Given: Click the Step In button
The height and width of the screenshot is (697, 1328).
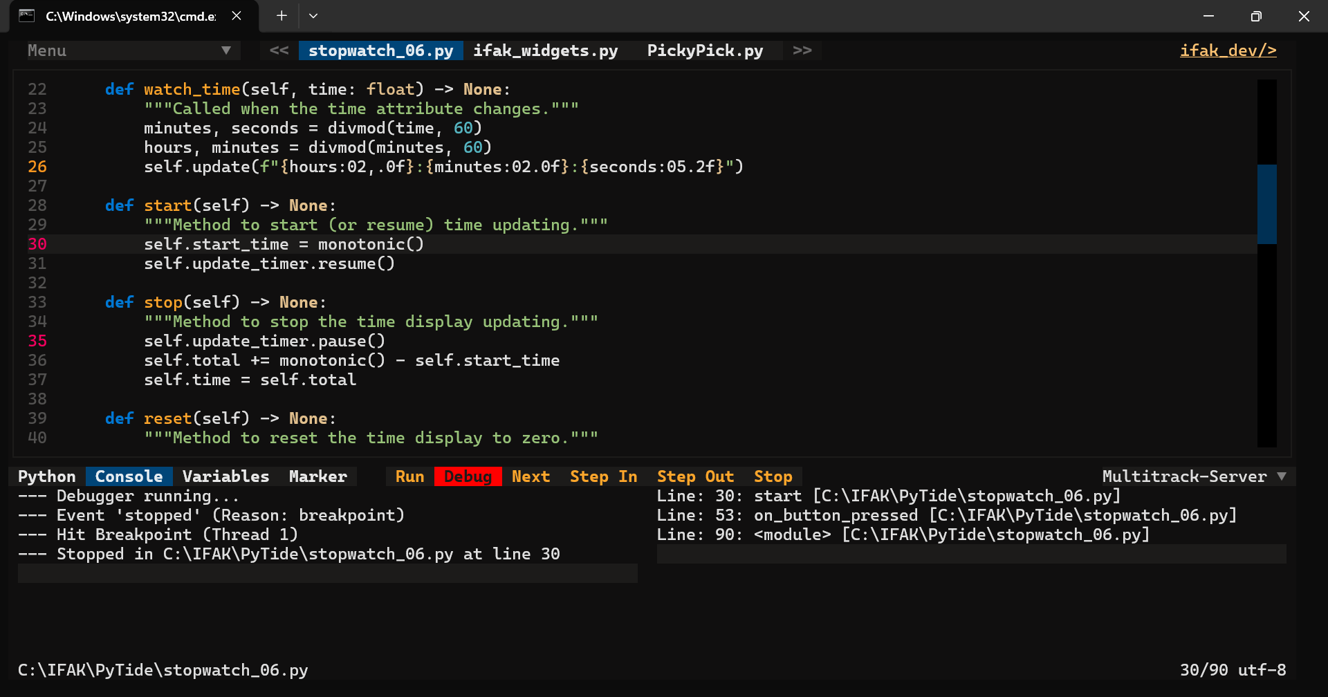Looking at the screenshot, I should (604, 476).
